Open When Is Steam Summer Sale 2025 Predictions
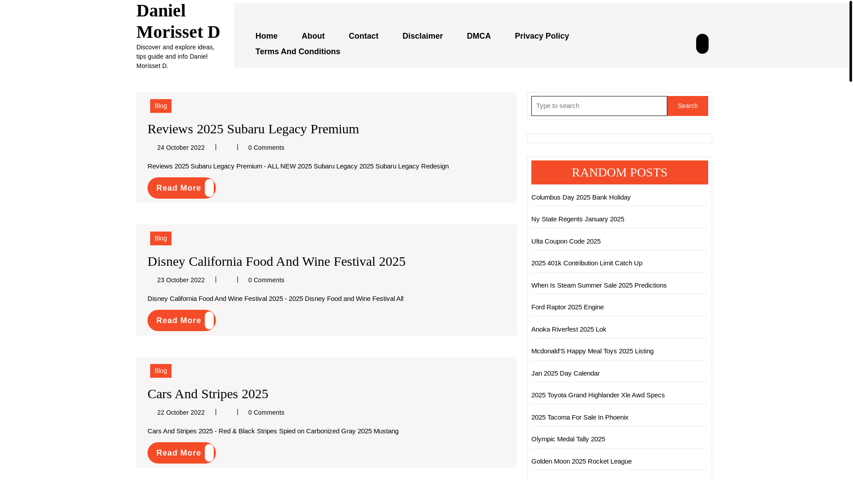The height and width of the screenshot is (480, 853). coord(599,285)
